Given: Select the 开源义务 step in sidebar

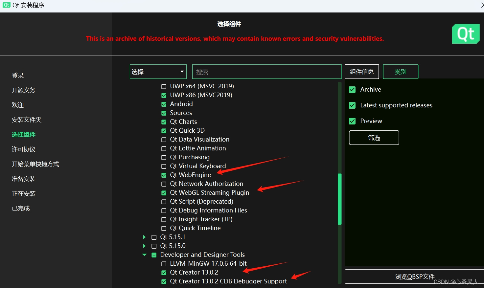Looking at the screenshot, I should tap(24, 90).
